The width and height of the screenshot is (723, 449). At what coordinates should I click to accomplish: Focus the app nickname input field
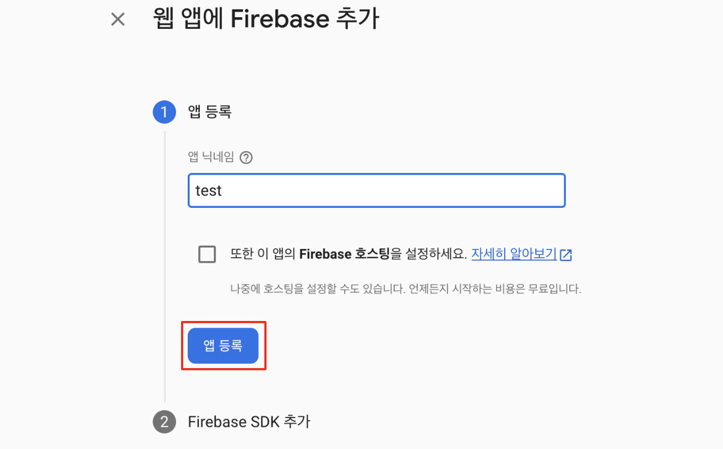[x=376, y=191]
